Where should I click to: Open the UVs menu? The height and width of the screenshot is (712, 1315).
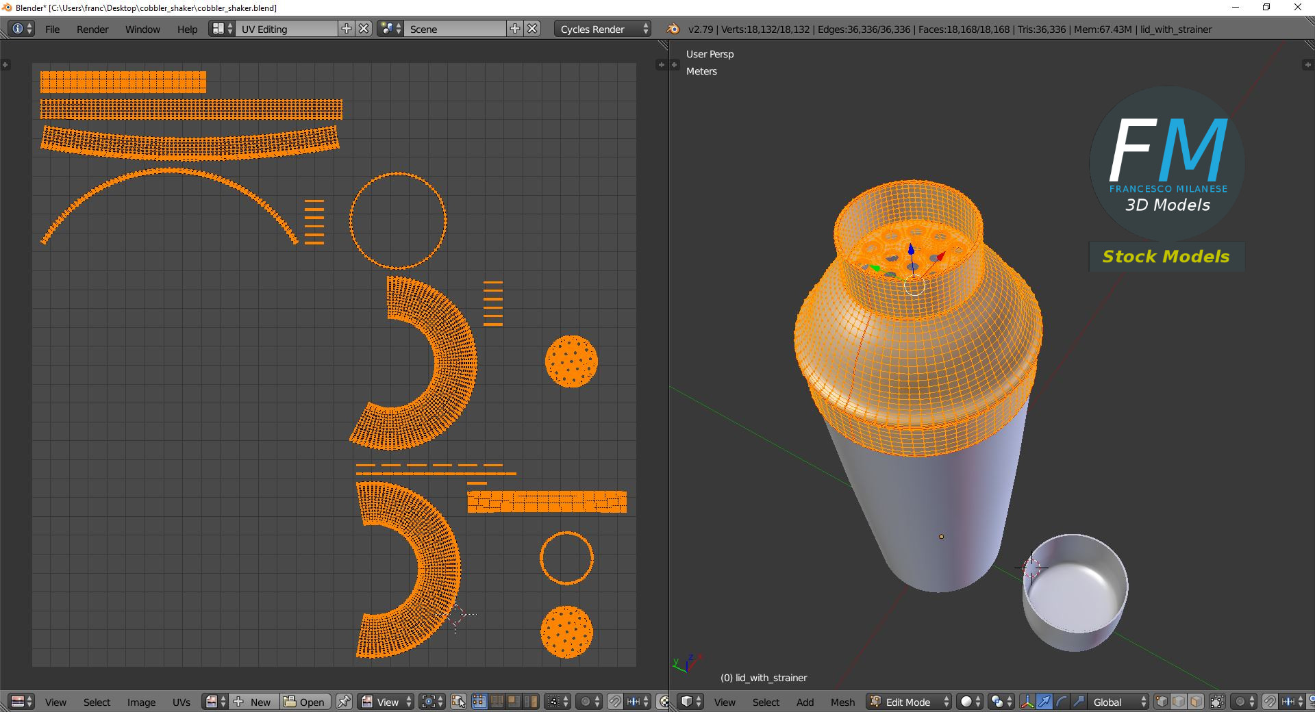click(181, 702)
